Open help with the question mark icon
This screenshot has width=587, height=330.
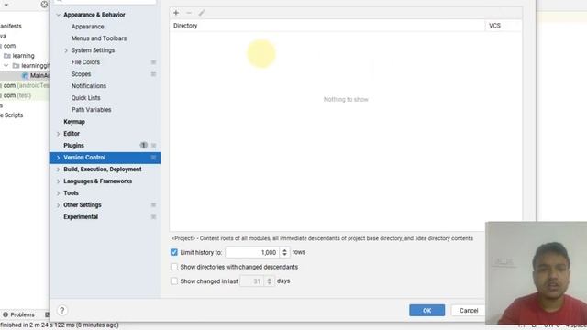62,310
